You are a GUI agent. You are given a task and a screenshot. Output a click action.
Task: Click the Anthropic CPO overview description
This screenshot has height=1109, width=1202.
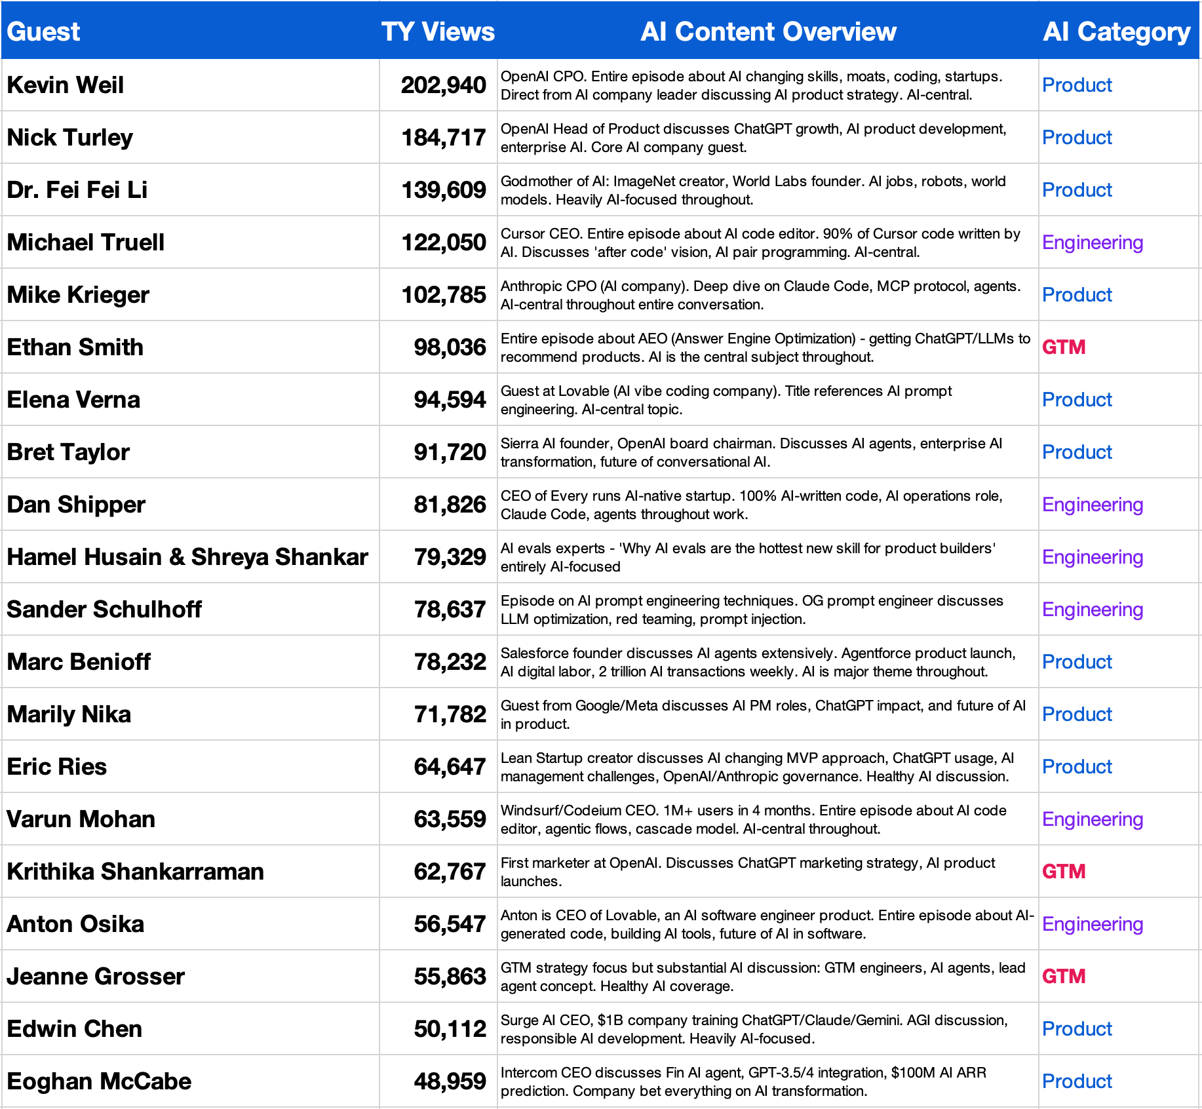pyautogui.click(x=760, y=295)
